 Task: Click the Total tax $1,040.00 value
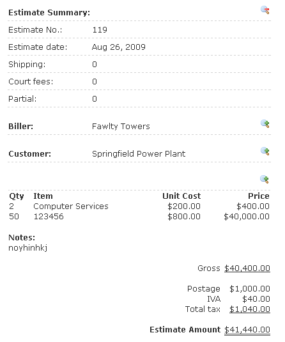coord(250,309)
